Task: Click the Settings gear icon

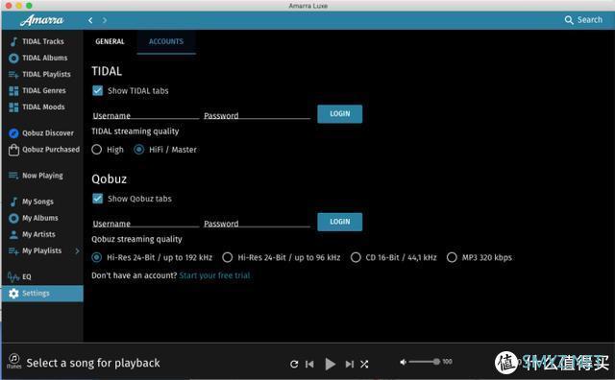Action: pyautogui.click(x=13, y=294)
